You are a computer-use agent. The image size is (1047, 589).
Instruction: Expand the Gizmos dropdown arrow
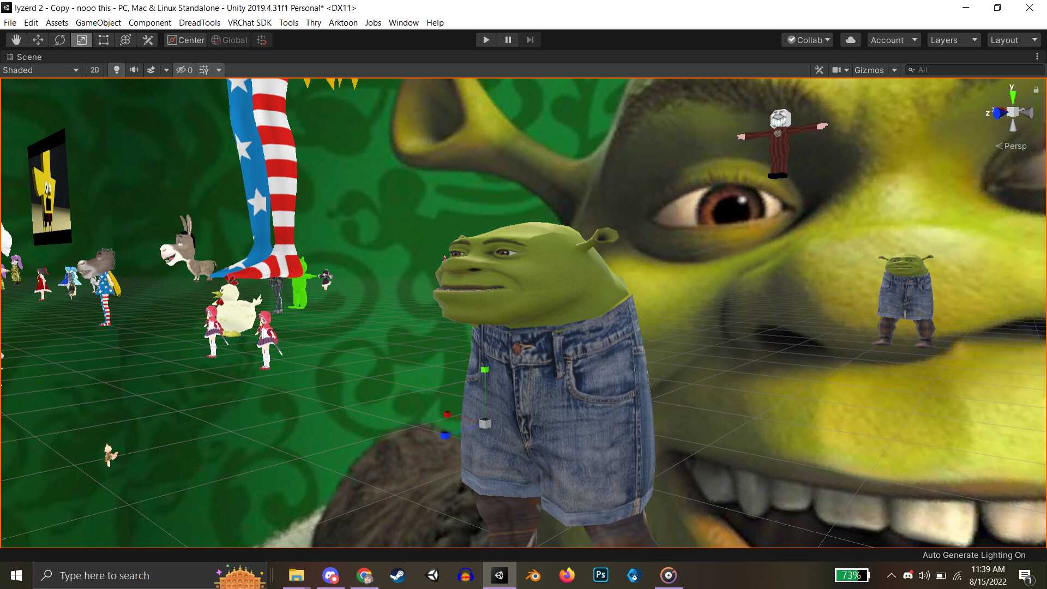(x=894, y=70)
